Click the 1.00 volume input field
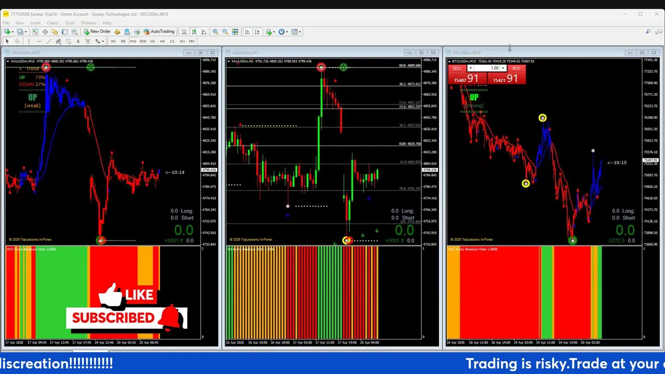This screenshot has width=665, height=374. pos(487,68)
